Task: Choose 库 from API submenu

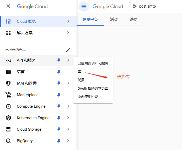Action: coord(93,72)
